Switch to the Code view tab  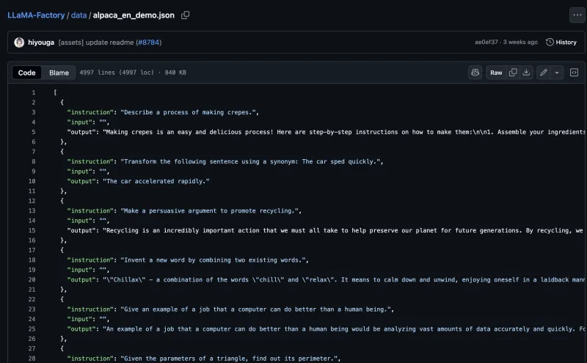tap(27, 73)
